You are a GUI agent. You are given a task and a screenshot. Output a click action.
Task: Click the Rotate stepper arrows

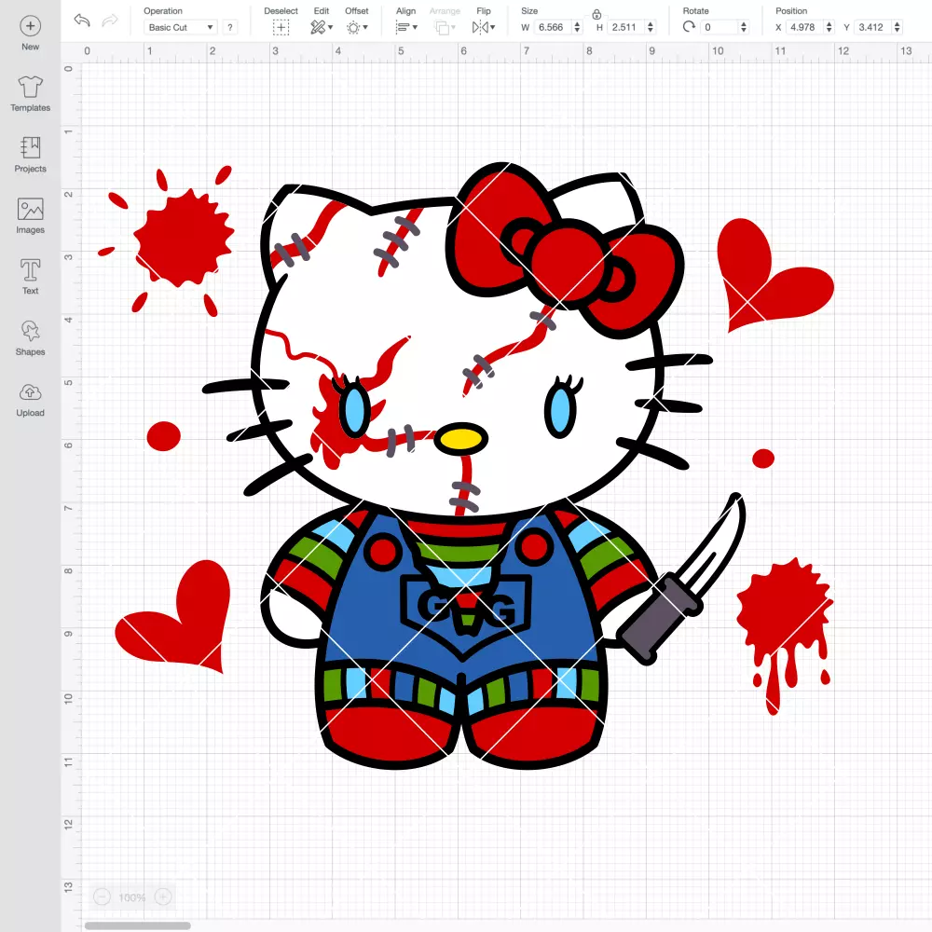click(743, 27)
